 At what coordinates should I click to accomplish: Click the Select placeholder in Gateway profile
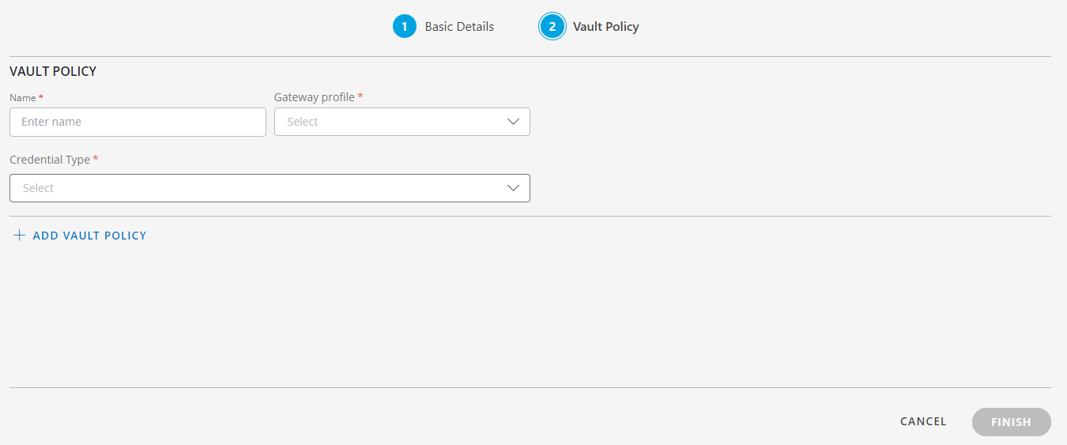click(x=303, y=122)
